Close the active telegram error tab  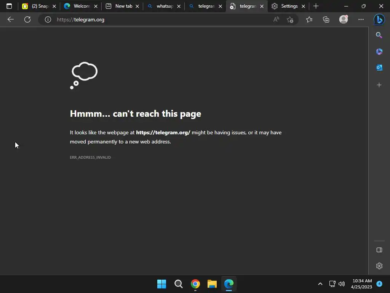pyautogui.click(x=262, y=6)
